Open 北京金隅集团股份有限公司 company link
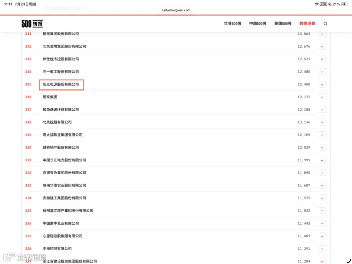Image resolution: width=352 pixels, height=264 pixels. point(64,46)
